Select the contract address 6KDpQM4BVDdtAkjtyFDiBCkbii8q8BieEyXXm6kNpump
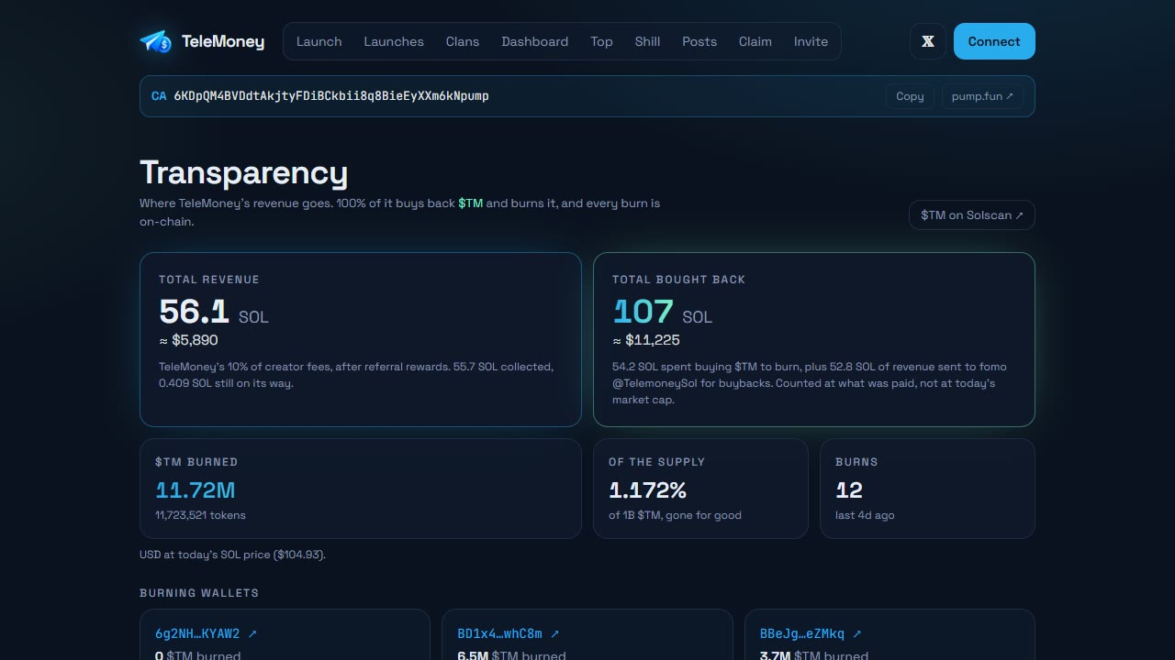The image size is (1175, 660). (x=331, y=95)
